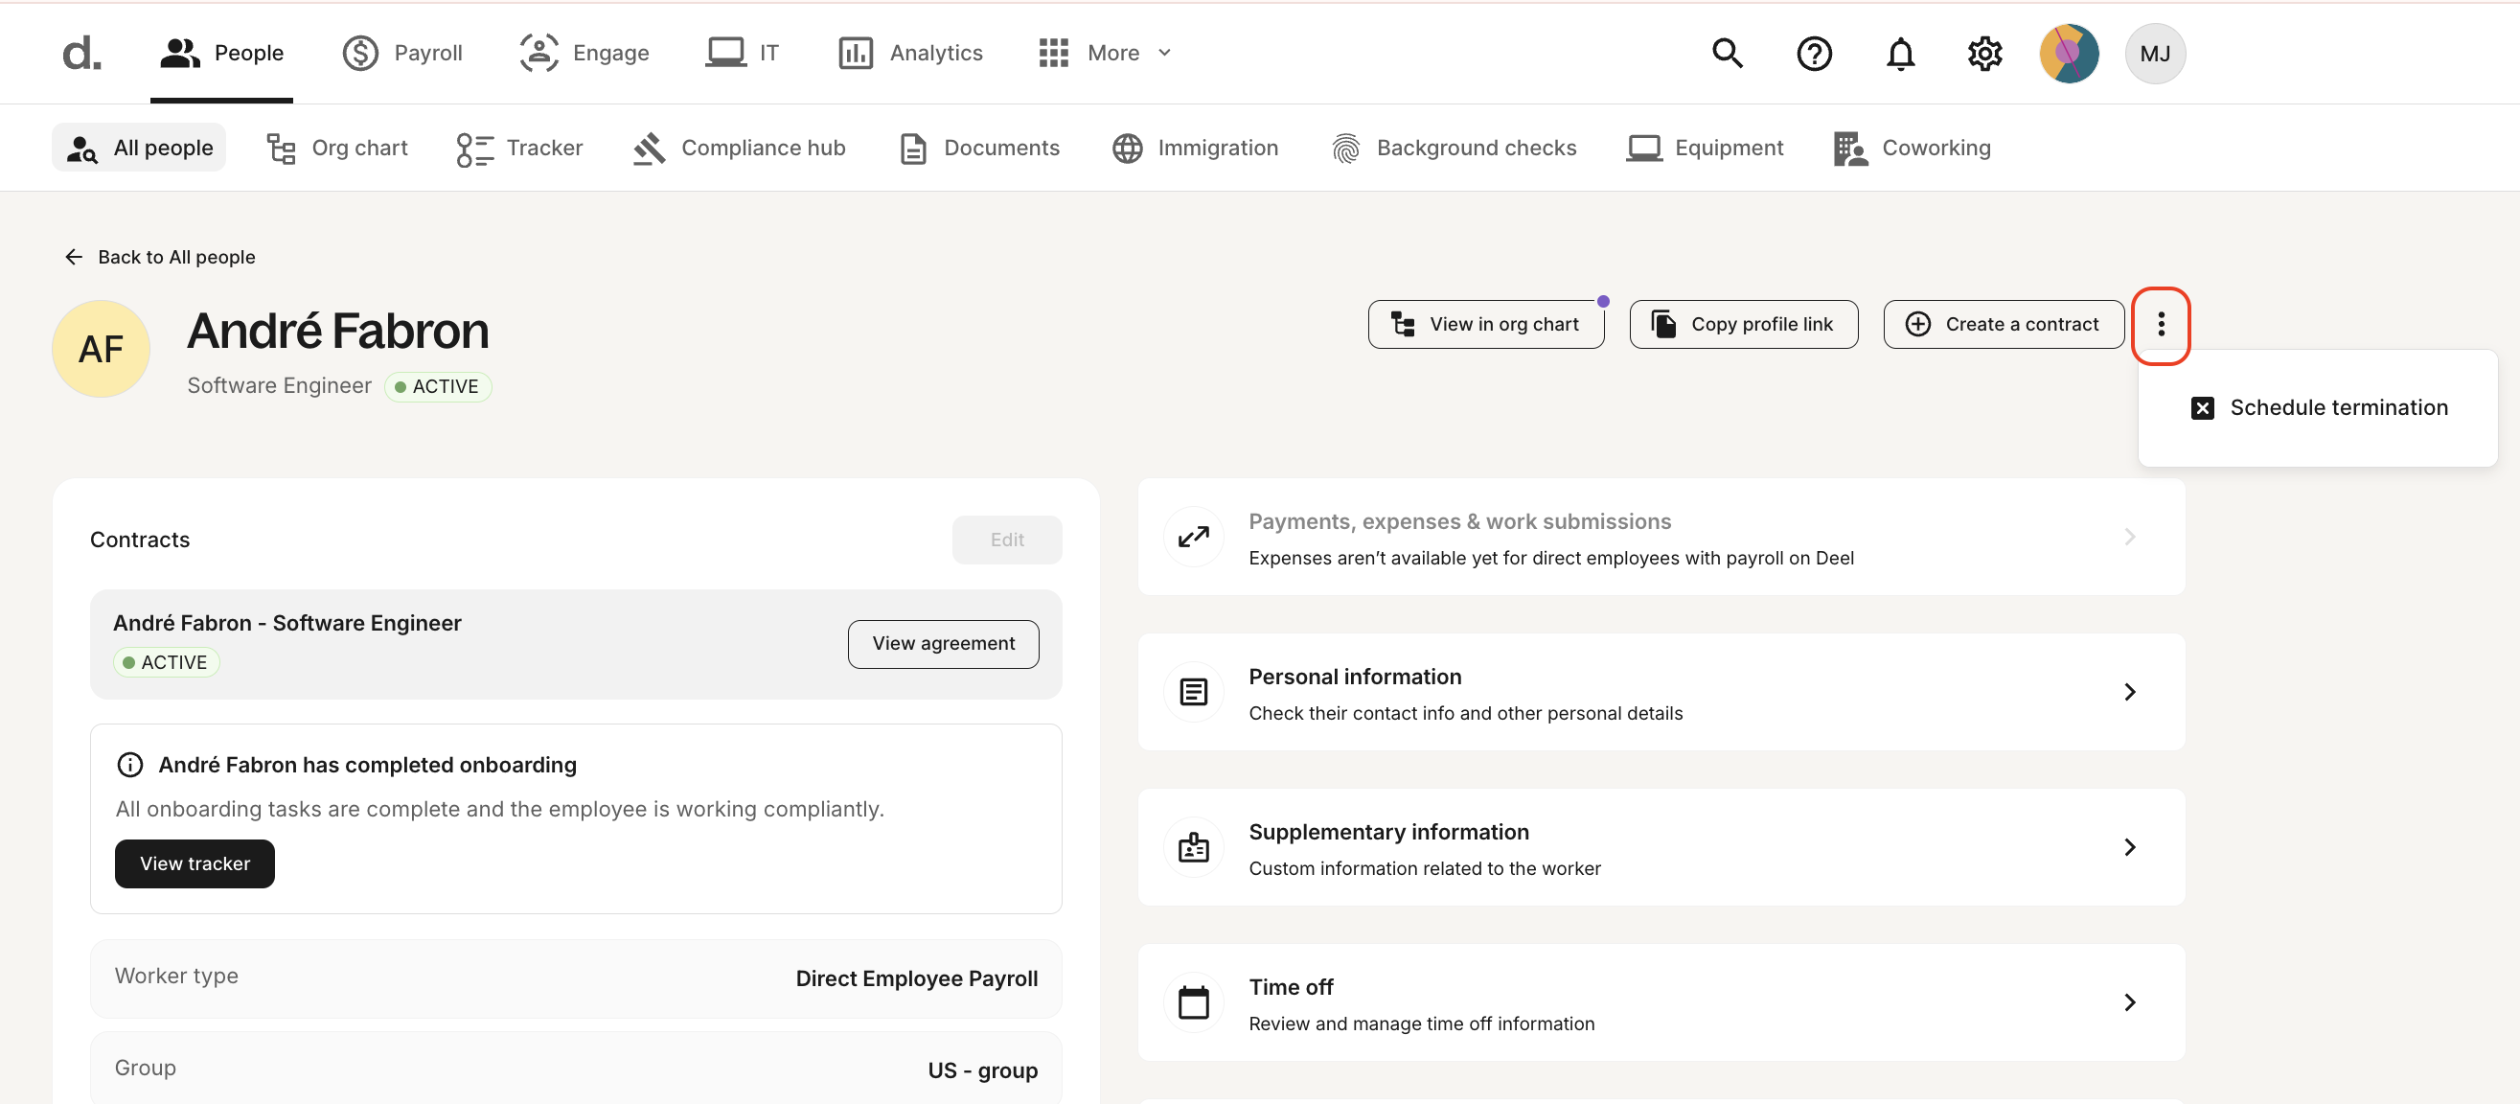
Task: Open the Immigration page
Action: pyautogui.click(x=1195, y=148)
